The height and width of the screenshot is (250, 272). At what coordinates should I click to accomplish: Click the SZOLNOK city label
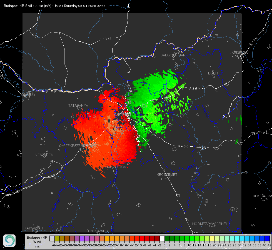[202, 147]
